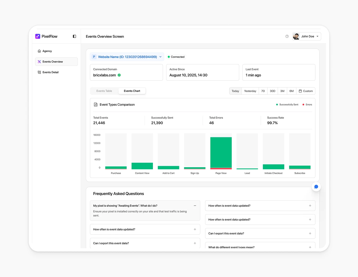Open the Website Name ID dropdown

pos(160,57)
